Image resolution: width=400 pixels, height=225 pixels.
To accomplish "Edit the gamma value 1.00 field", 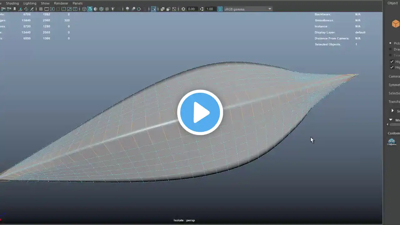I will [x=210, y=9].
